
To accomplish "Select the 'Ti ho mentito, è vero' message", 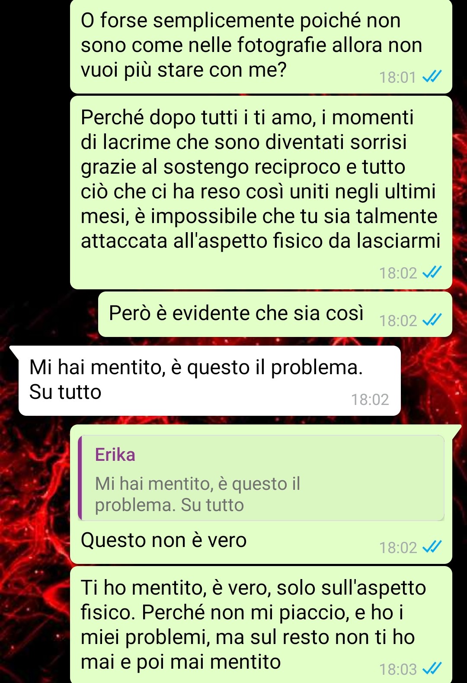I will pos(261,625).
